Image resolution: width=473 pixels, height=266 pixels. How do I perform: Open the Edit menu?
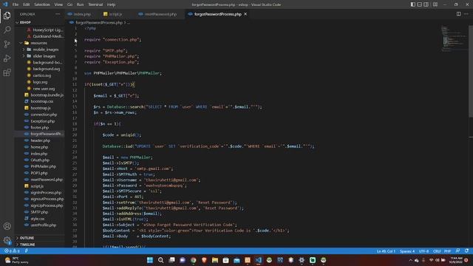27,4
